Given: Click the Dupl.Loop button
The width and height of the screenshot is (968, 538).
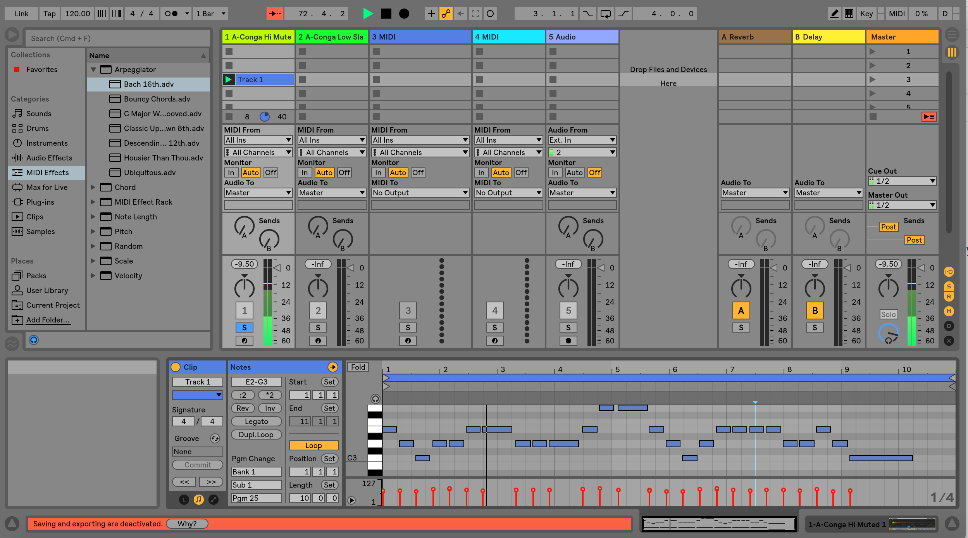Looking at the screenshot, I should (256, 435).
